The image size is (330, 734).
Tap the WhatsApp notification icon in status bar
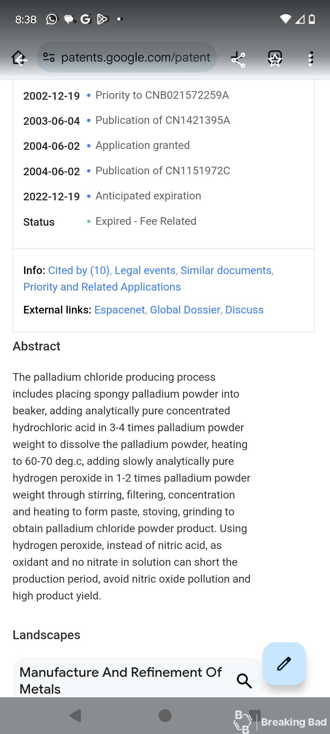click(x=52, y=19)
